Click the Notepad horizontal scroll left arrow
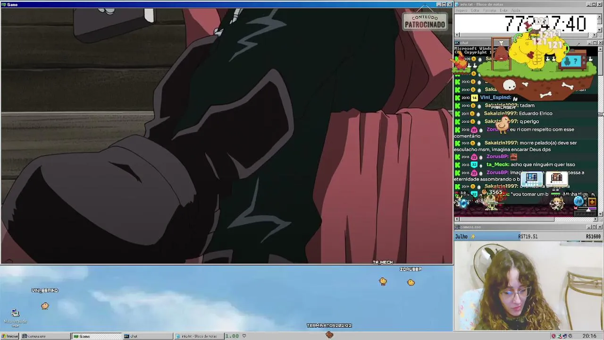 [457, 35]
